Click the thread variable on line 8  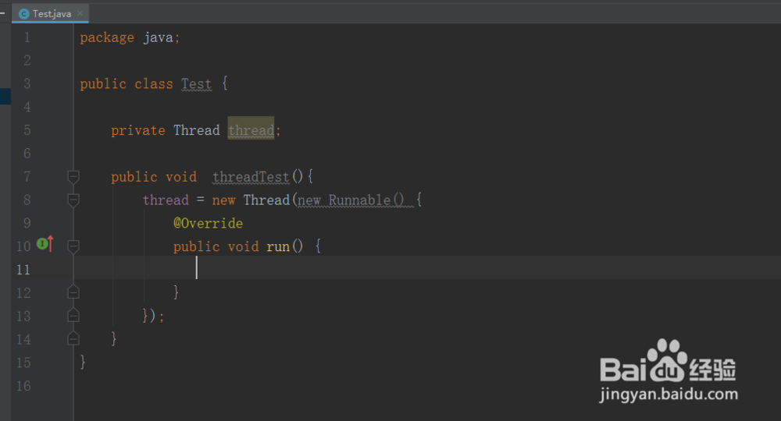166,200
